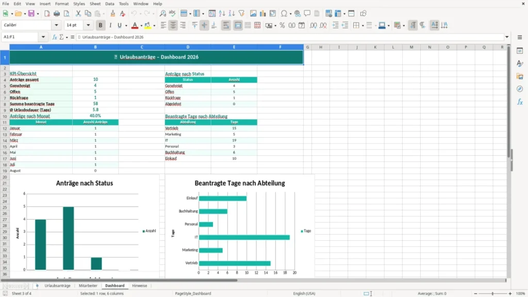The image size is (528, 297).
Task: Export directly as PDF
Action: tap(47, 13)
